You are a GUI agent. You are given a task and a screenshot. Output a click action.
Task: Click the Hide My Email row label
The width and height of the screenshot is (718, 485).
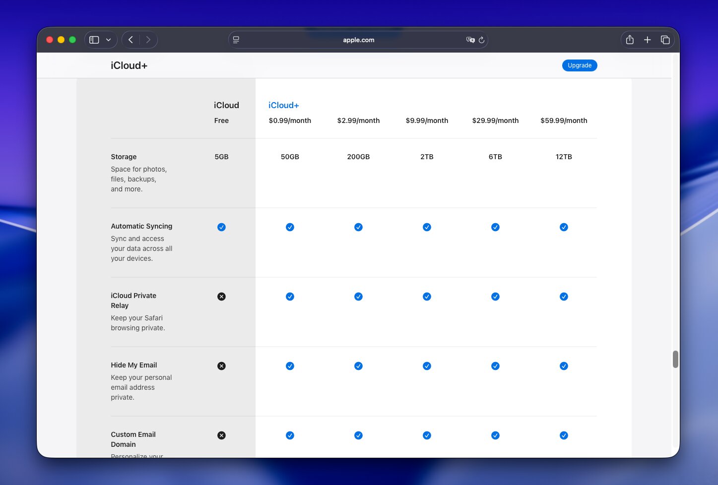pos(134,365)
